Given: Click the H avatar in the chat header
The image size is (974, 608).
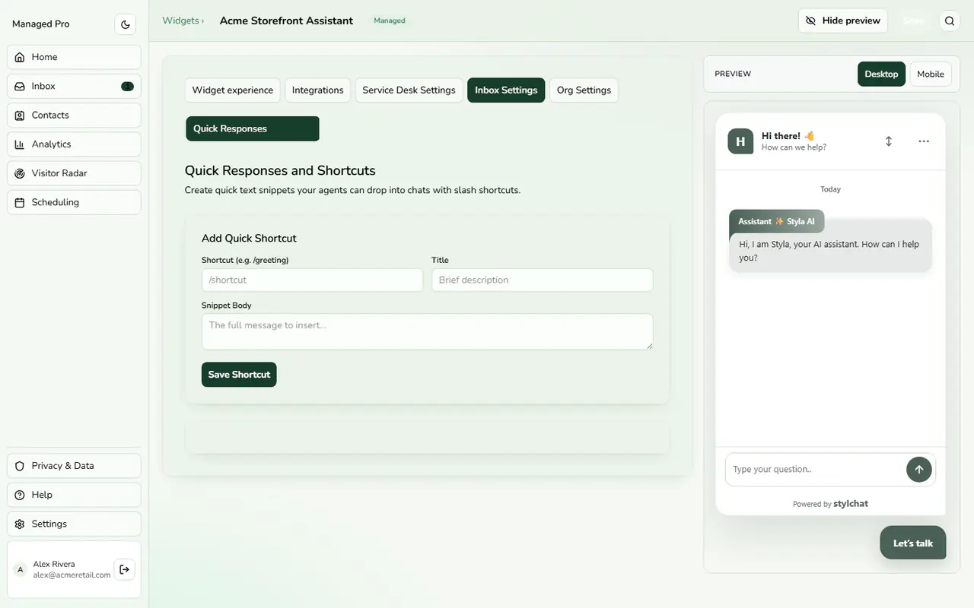Looking at the screenshot, I should click(740, 141).
